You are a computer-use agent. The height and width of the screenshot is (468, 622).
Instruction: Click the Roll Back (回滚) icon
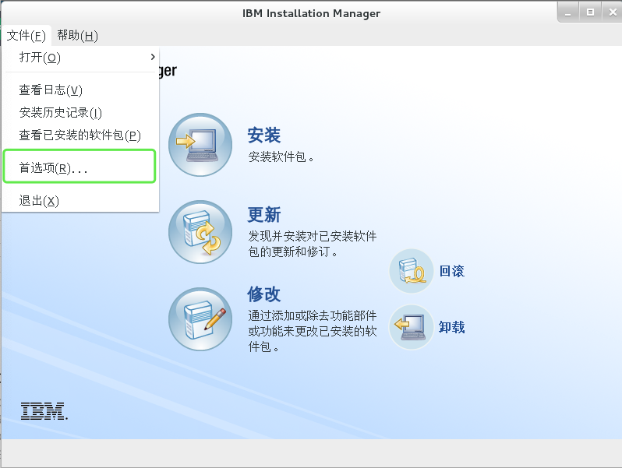(412, 271)
